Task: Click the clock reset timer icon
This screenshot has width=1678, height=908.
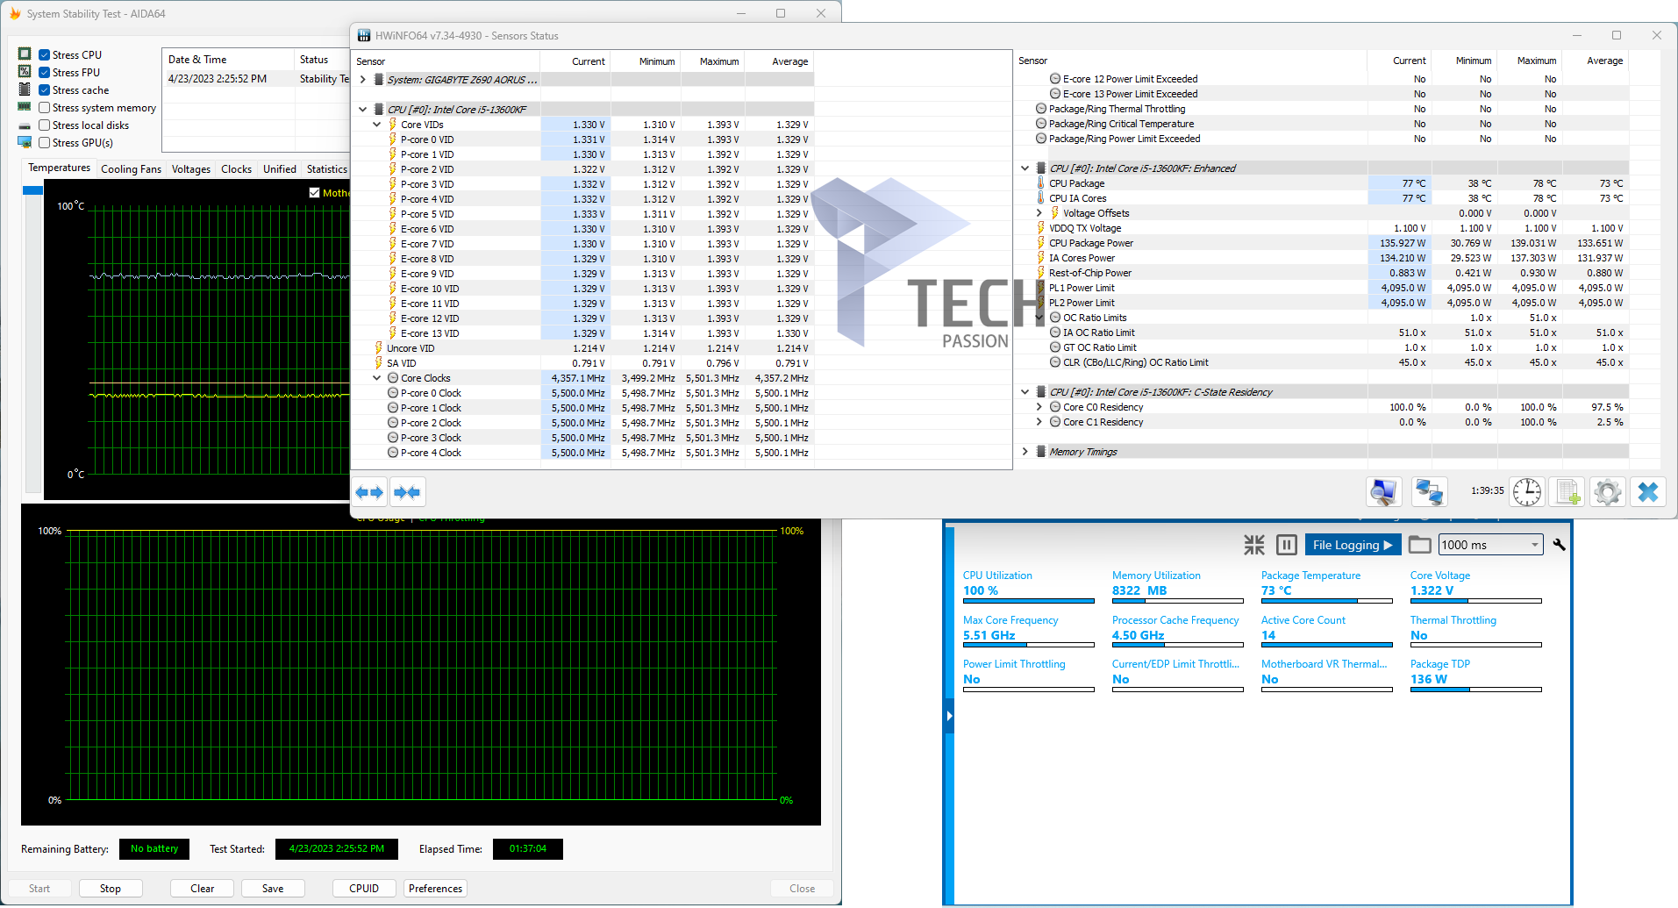Action: 1526,492
